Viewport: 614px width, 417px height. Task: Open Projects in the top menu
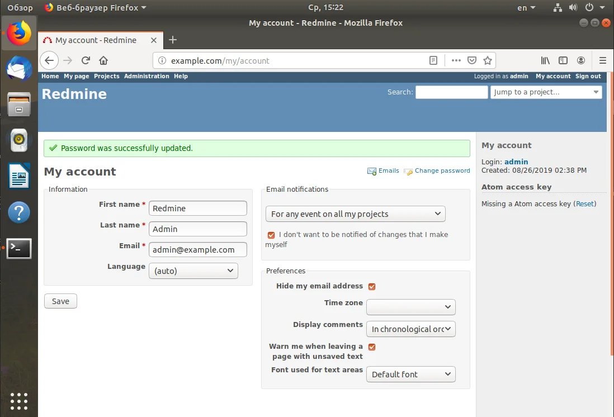point(106,77)
